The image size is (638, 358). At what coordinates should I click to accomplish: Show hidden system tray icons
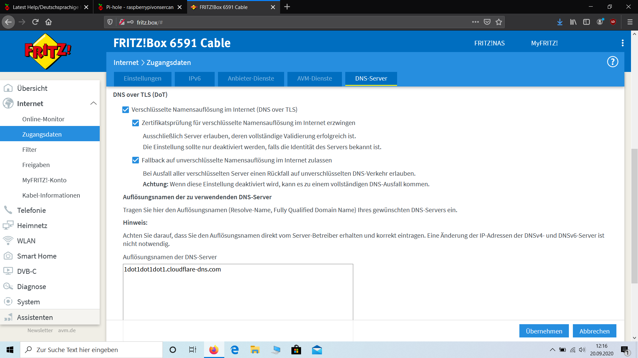(552, 350)
